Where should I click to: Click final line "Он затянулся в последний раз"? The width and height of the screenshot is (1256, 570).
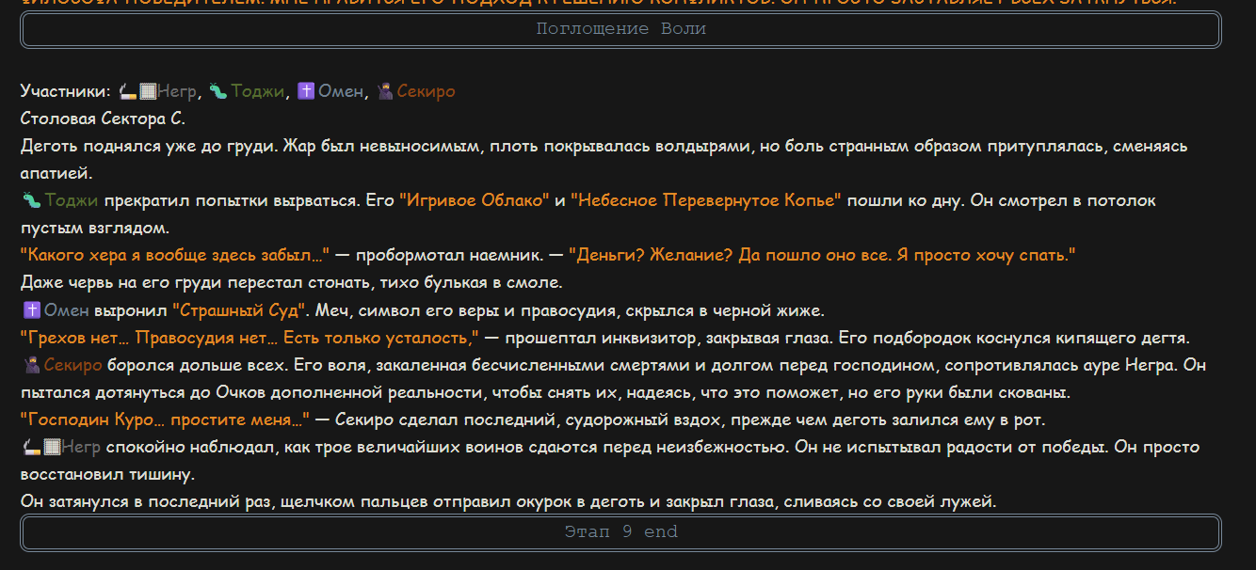click(x=508, y=501)
